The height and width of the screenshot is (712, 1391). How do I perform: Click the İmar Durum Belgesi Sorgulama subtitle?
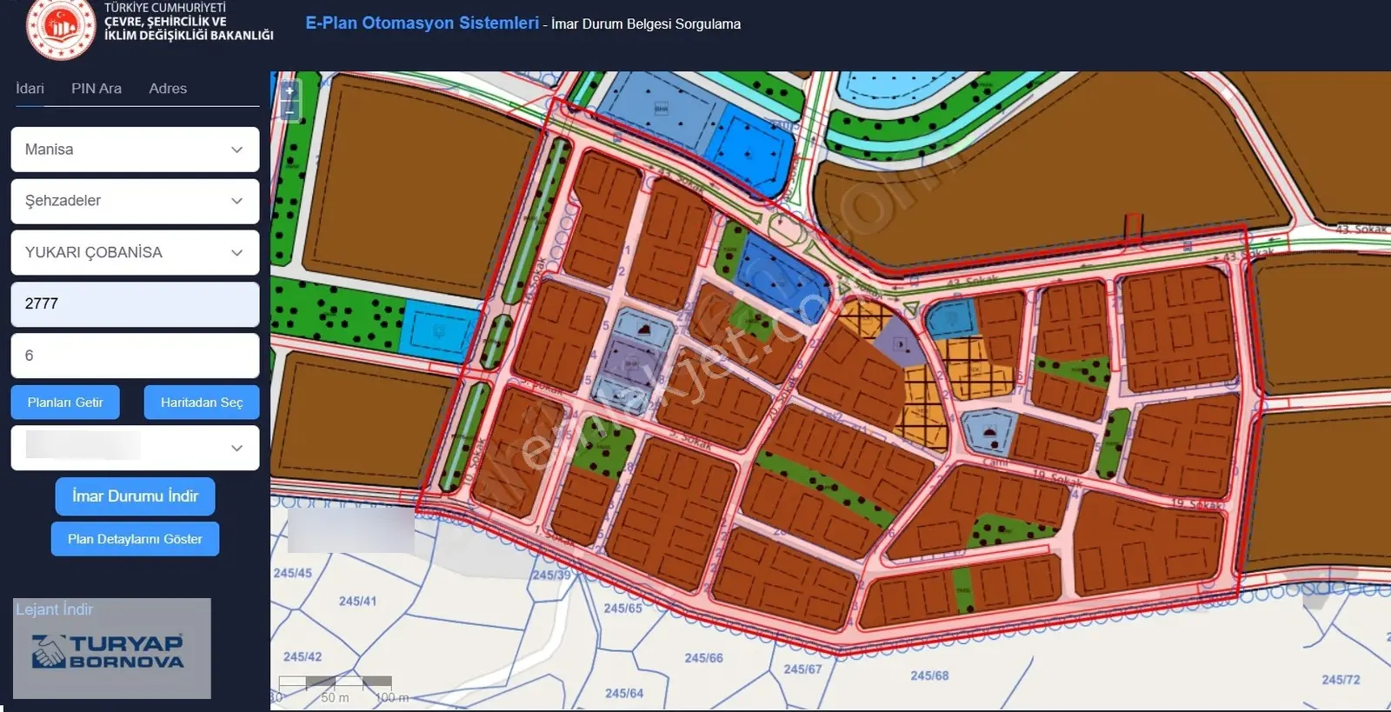click(x=646, y=24)
